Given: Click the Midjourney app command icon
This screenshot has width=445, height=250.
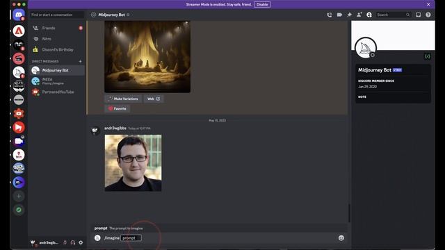Looking at the screenshot, I should pyautogui.click(x=97, y=238).
